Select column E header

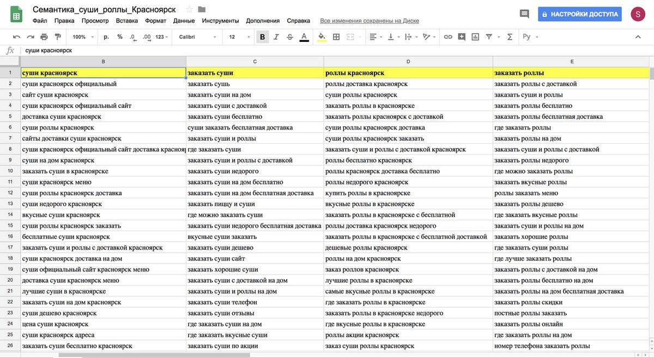pyautogui.click(x=571, y=62)
